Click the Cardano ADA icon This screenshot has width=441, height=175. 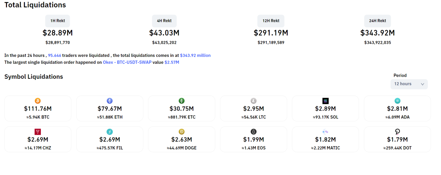397,101
